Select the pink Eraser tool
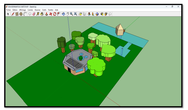Image resolution: width=188 pixels, height=110 pixels. 34,14
